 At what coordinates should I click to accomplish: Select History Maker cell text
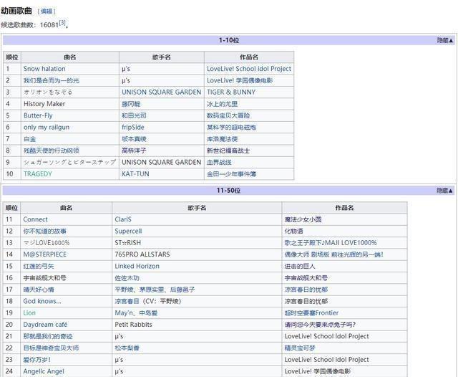click(x=44, y=104)
